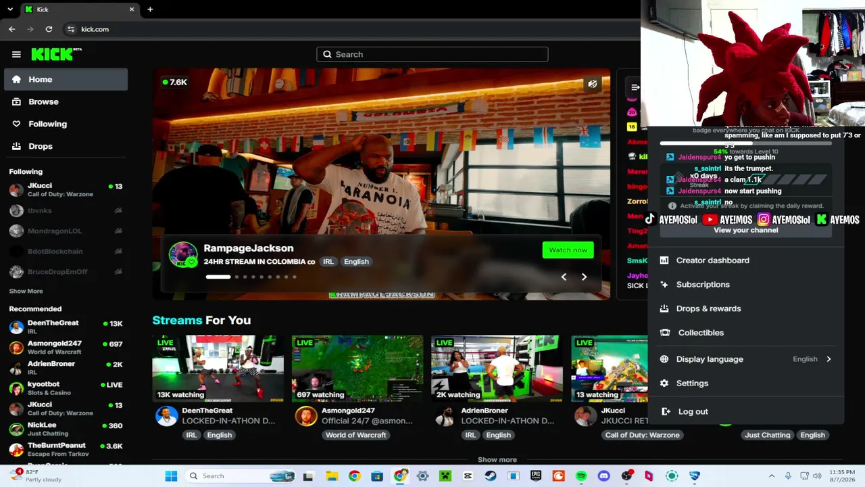Open Task View from the taskbar
Viewport: 865px width, 487px height.
[308, 476]
